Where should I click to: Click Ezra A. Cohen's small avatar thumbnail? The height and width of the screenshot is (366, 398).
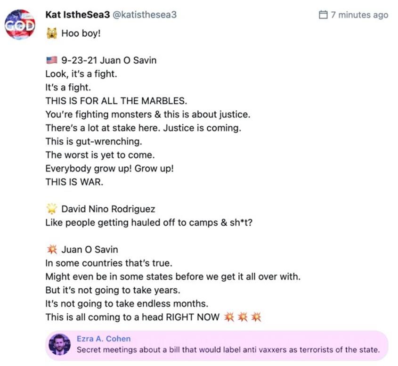pos(60,345)
